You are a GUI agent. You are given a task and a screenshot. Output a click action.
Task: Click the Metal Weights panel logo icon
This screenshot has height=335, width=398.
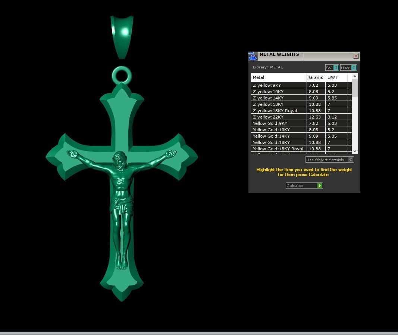click(253, 56)
